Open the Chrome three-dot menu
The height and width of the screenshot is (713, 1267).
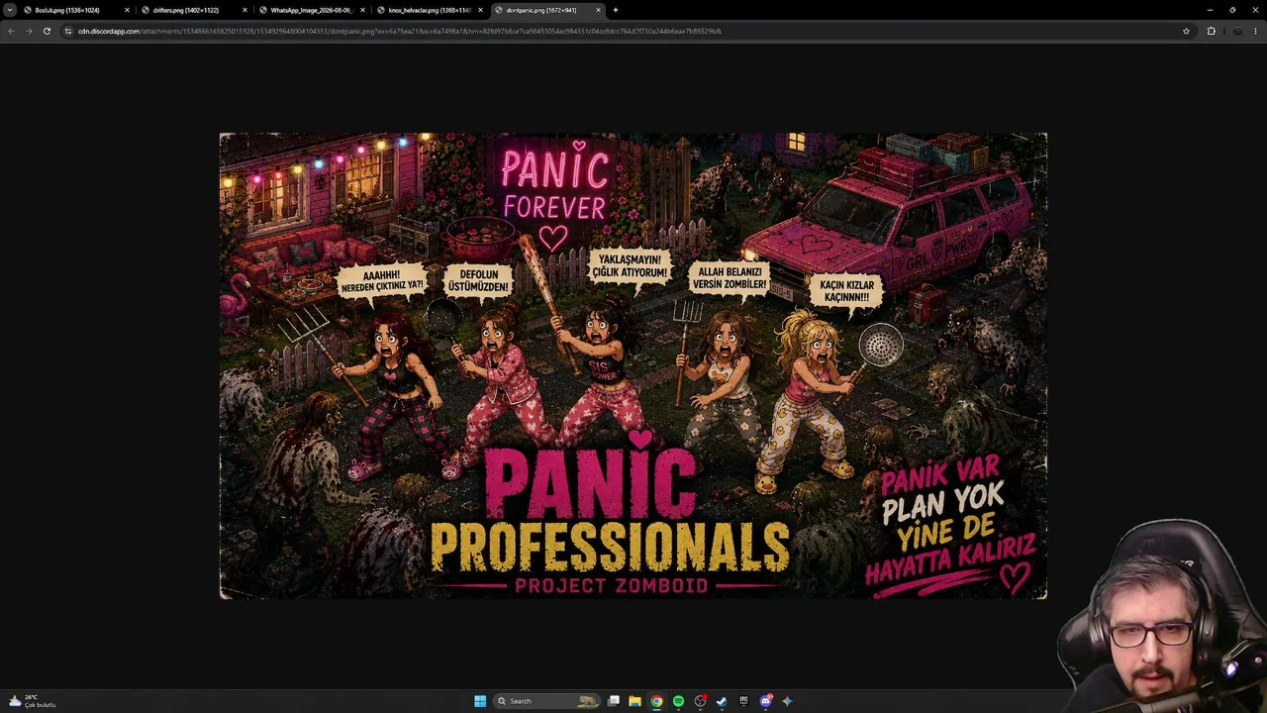click(1256, 31)
